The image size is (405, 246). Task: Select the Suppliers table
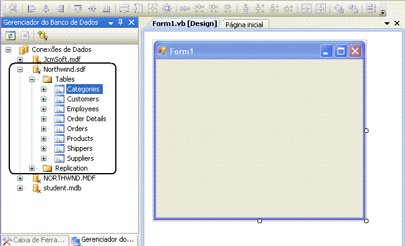[x=81, y=158]
